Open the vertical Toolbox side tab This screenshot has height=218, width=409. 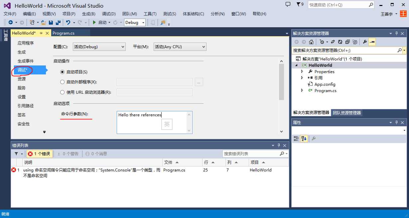click(x=5, y=35)
